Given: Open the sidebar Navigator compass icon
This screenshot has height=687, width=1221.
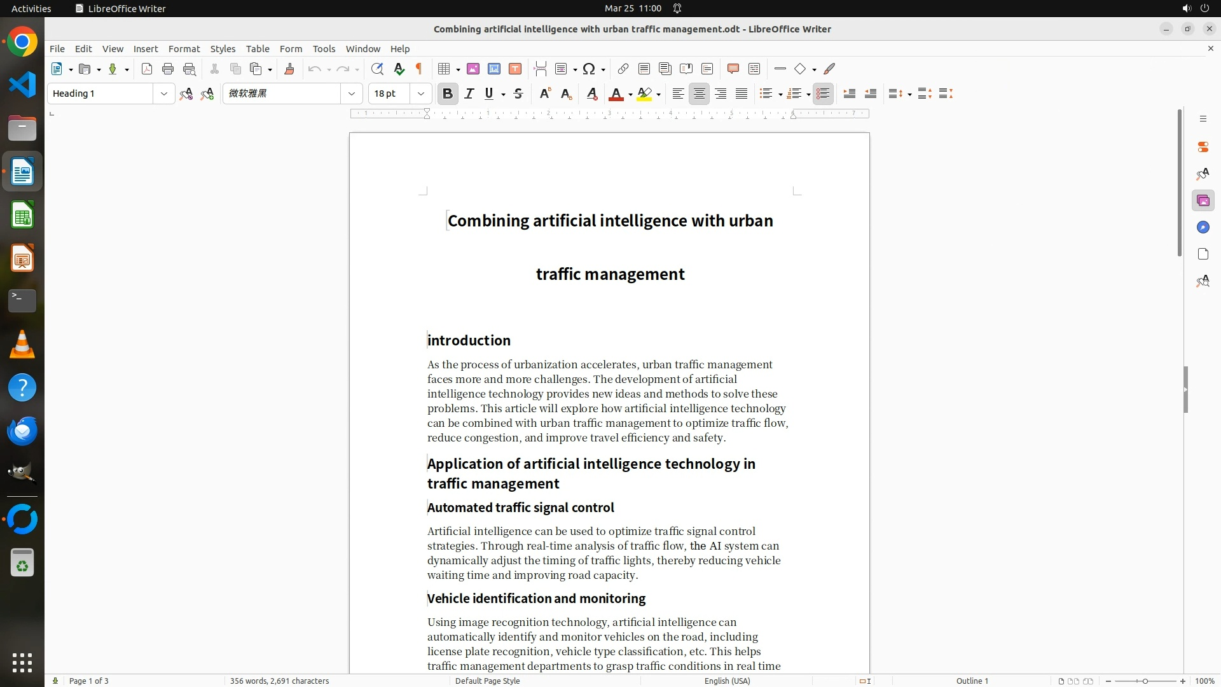Looking at the screenshot, I should (x=1203, y=228).
